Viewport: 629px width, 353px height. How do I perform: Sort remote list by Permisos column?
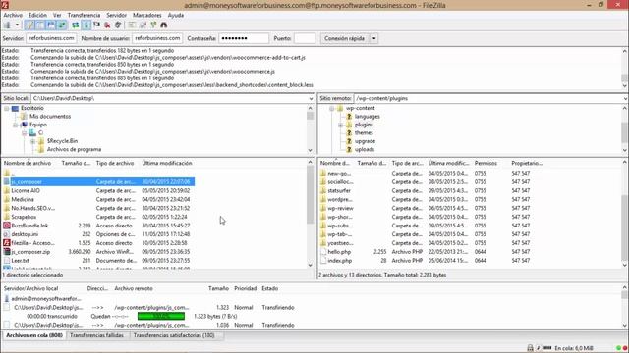pyautogui.click(x=486, y=163)
